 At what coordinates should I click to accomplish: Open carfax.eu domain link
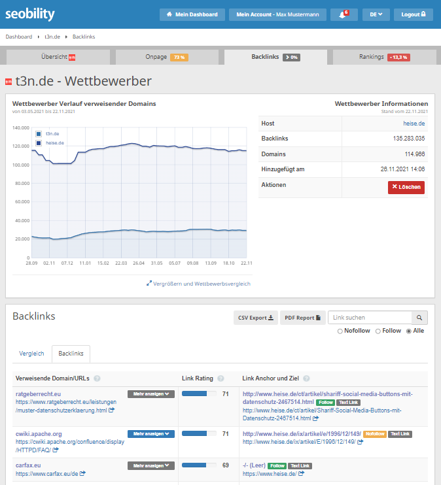pyautogui.click(x=28, y=465)
